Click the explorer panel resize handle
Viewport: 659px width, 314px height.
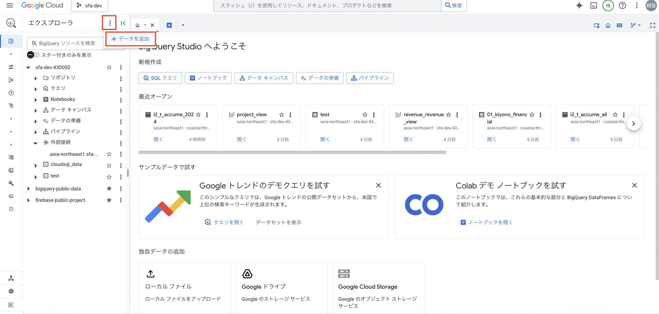coord(128,173)
